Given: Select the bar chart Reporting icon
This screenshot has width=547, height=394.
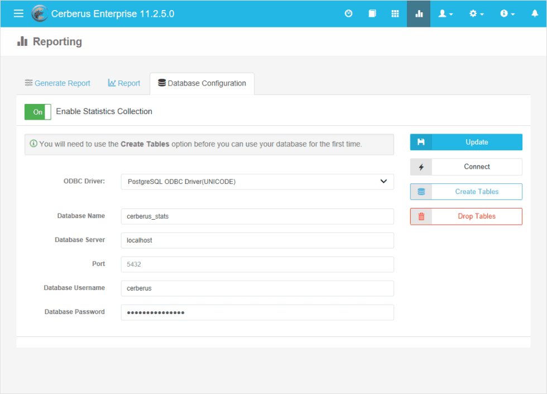Looking at the screenshot, I should (x=419, y=13).
